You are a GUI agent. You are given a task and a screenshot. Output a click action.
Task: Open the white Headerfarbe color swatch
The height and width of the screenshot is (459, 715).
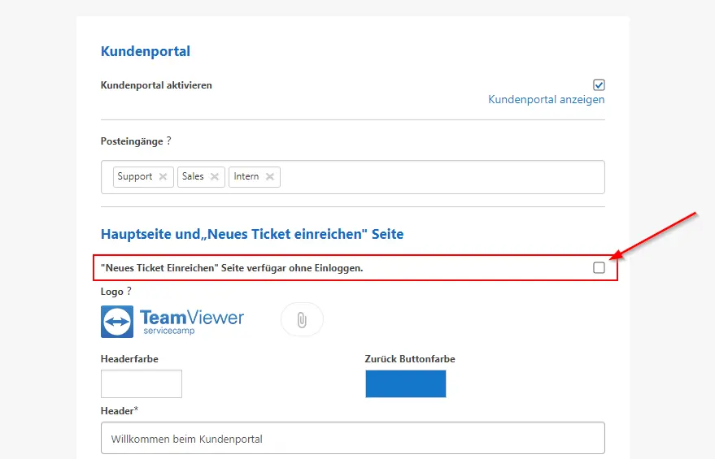(142, 384)
